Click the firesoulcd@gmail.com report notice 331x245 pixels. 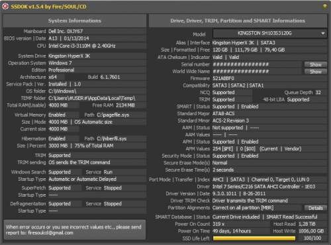[75, 230]
